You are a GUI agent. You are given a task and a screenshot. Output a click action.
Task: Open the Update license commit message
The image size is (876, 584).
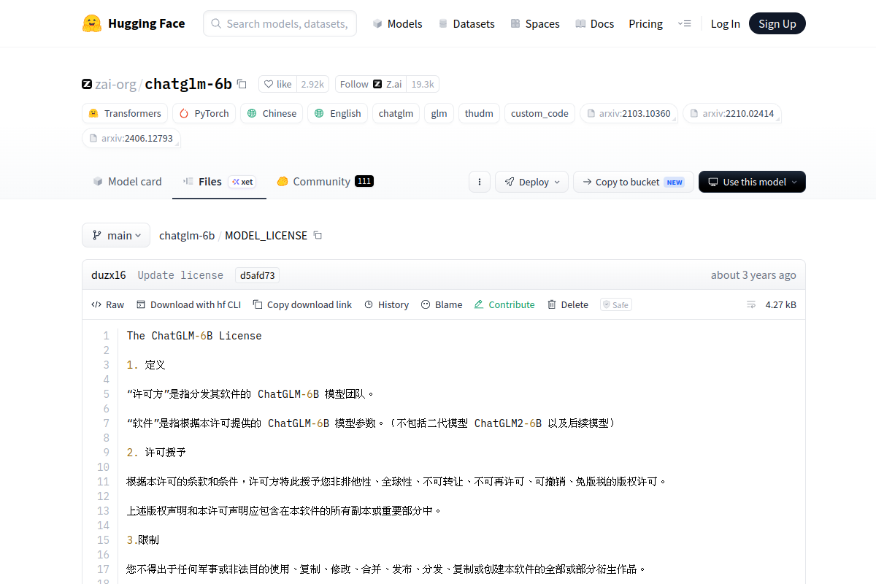[180, 275]
